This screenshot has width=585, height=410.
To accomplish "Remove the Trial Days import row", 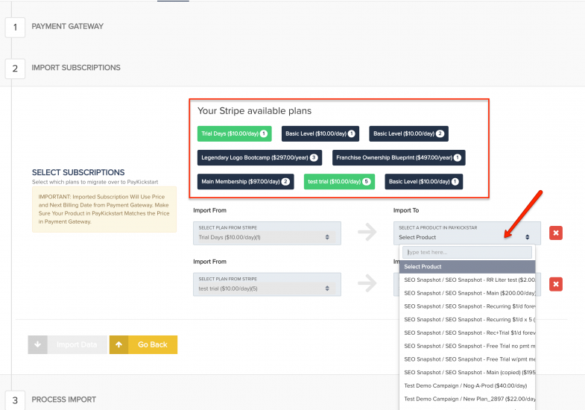I will pos(556,233).
